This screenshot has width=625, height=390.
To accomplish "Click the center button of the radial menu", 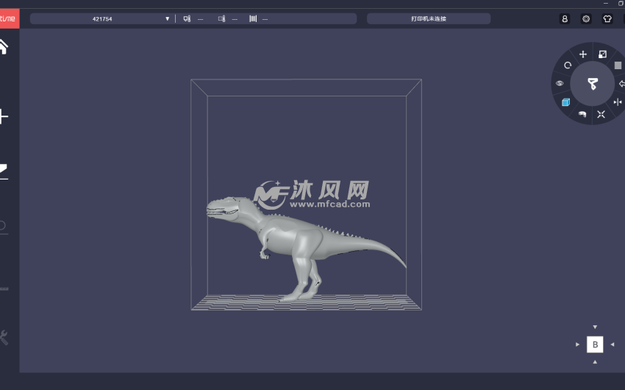I will tap(593, 84).
